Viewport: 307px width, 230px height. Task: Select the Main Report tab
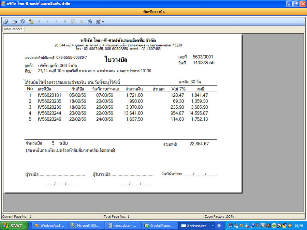click(13, 29)
